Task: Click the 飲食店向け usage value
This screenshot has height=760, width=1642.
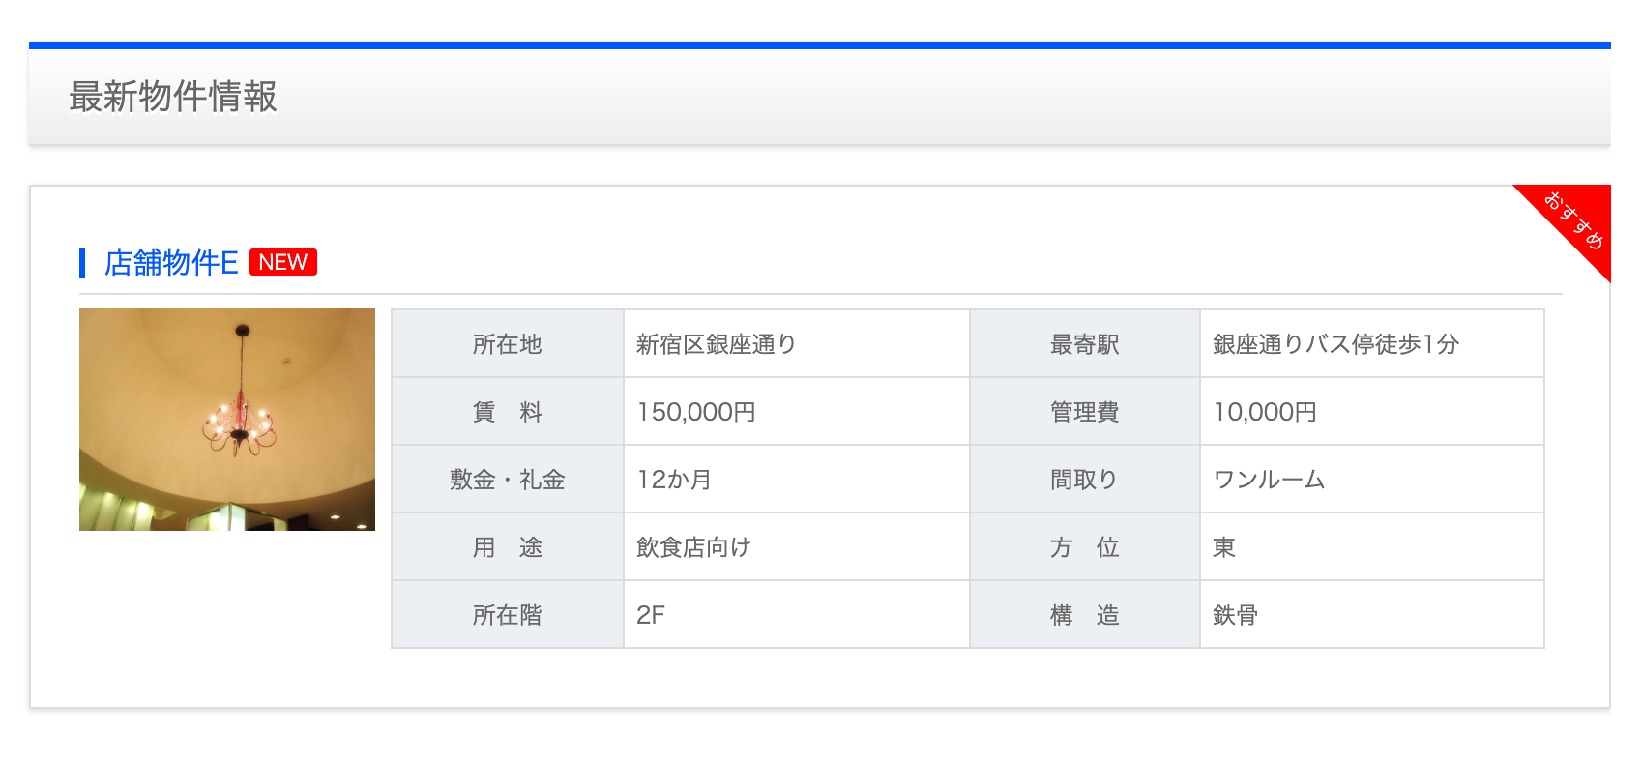Action: (x=692, y=547)
